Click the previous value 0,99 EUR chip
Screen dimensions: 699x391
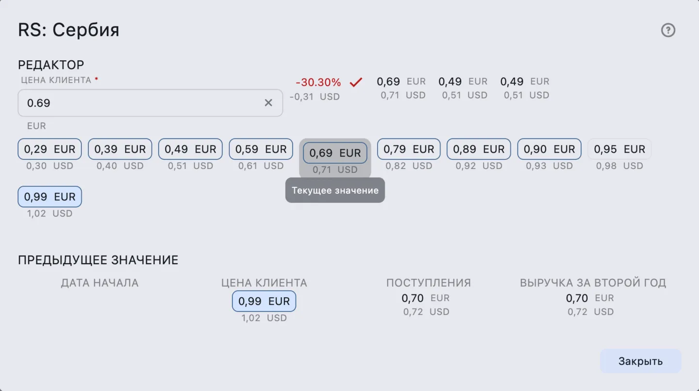tap(264, 301)
